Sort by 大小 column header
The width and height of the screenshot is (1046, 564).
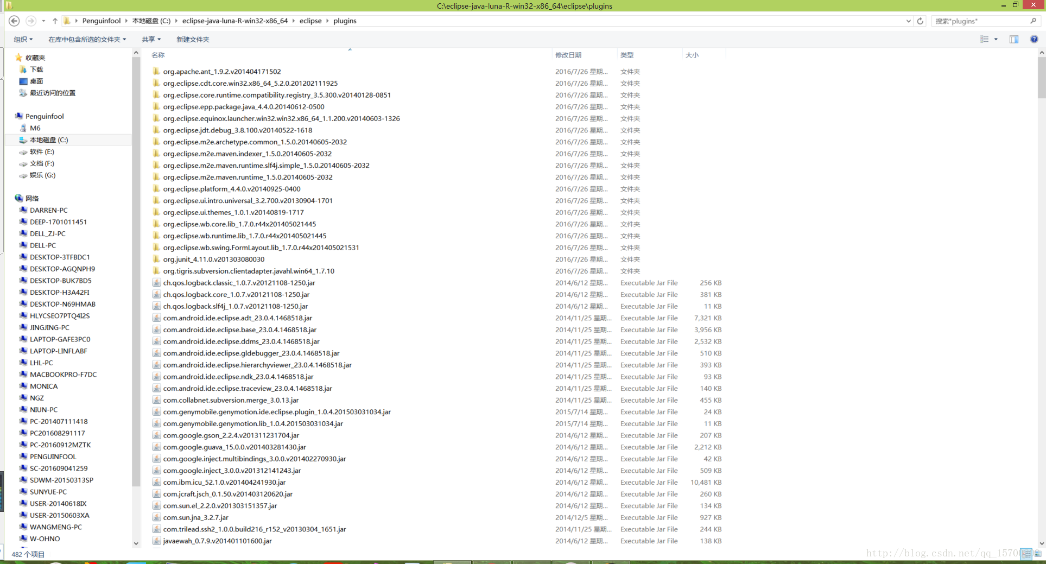pyautogui.click(x=692, y=55)
